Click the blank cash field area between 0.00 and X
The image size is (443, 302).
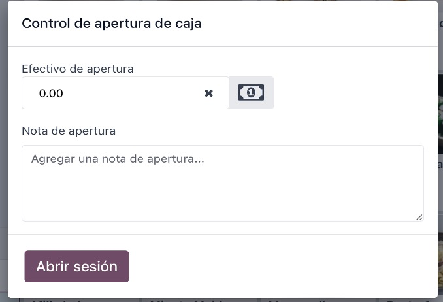tap(133, 93)
